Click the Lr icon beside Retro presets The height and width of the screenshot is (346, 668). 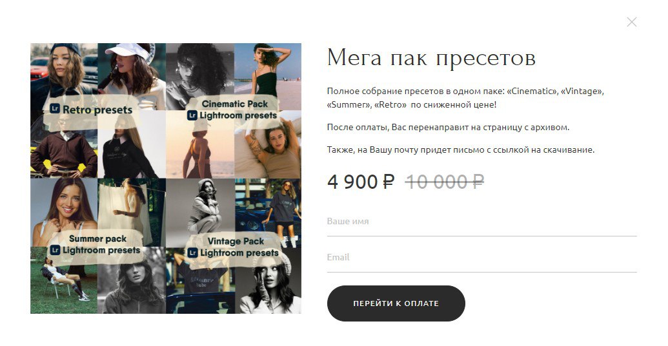(54, 109)
